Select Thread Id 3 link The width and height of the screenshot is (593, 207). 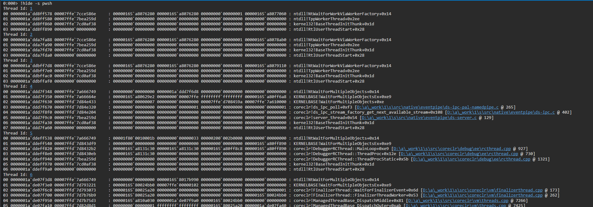point(31,60)
